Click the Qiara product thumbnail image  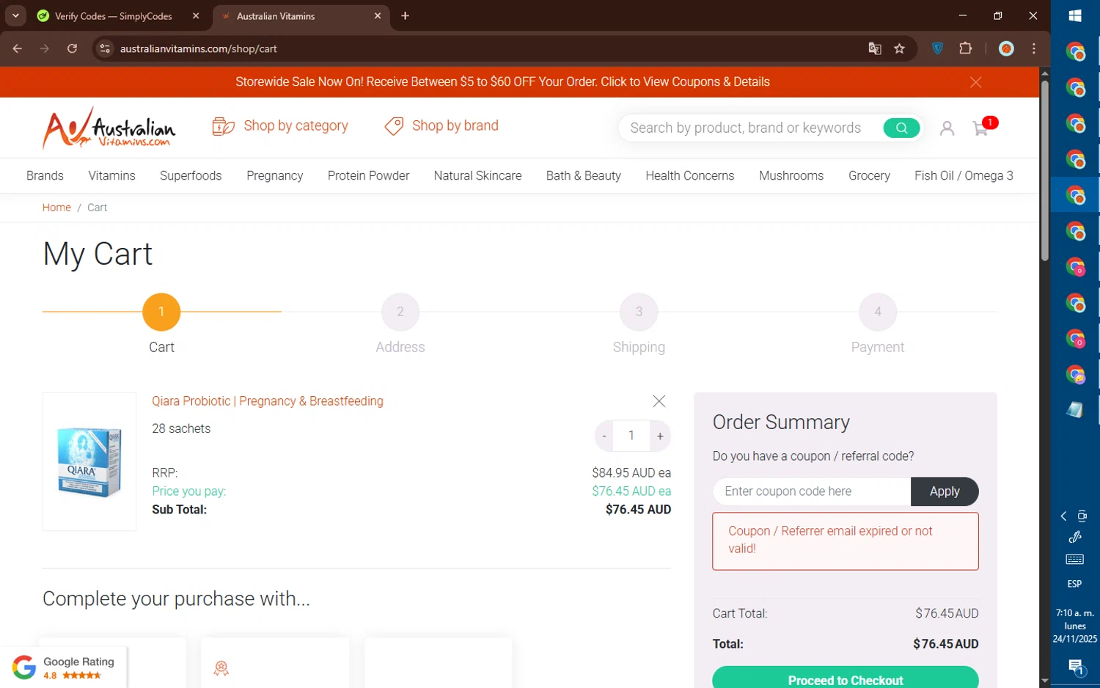(x=89, y=461)
